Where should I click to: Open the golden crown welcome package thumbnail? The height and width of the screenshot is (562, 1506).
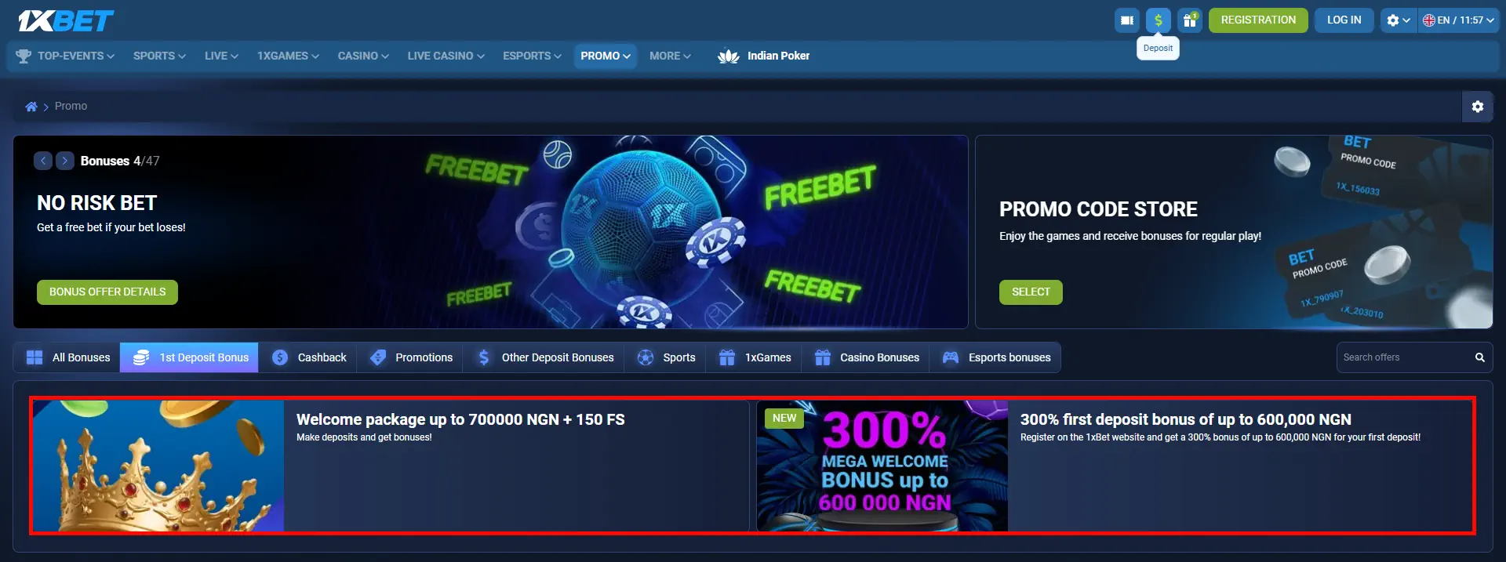click(158, 466)
